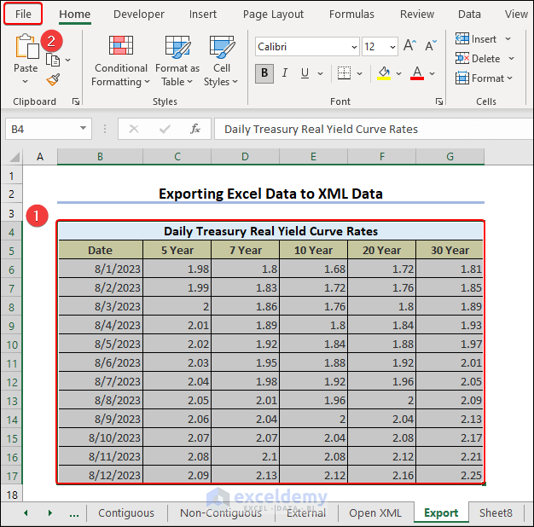Open Conditional Formatting menu
Image resolution: width=534 pixels, height=527 pixels.
(x=120, y=60)
